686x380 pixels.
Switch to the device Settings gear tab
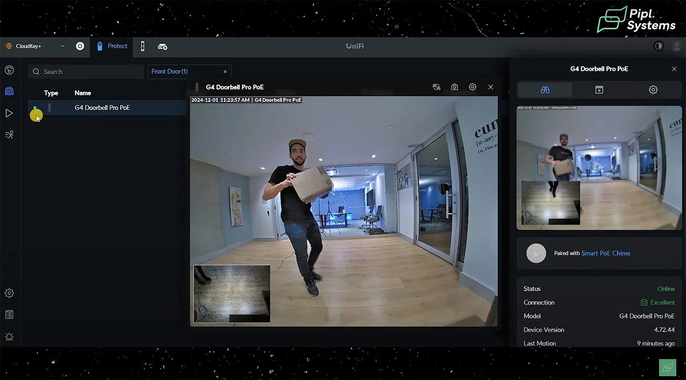(653, 90)
